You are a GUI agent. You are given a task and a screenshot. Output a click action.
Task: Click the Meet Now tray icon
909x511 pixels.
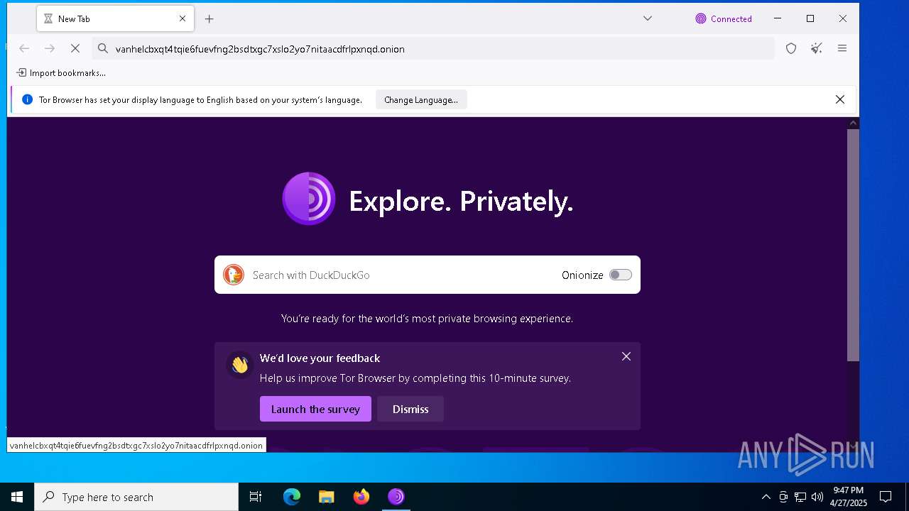tap(783, 497)
